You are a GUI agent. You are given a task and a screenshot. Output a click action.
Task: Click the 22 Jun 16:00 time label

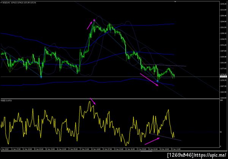coord(130,149)
